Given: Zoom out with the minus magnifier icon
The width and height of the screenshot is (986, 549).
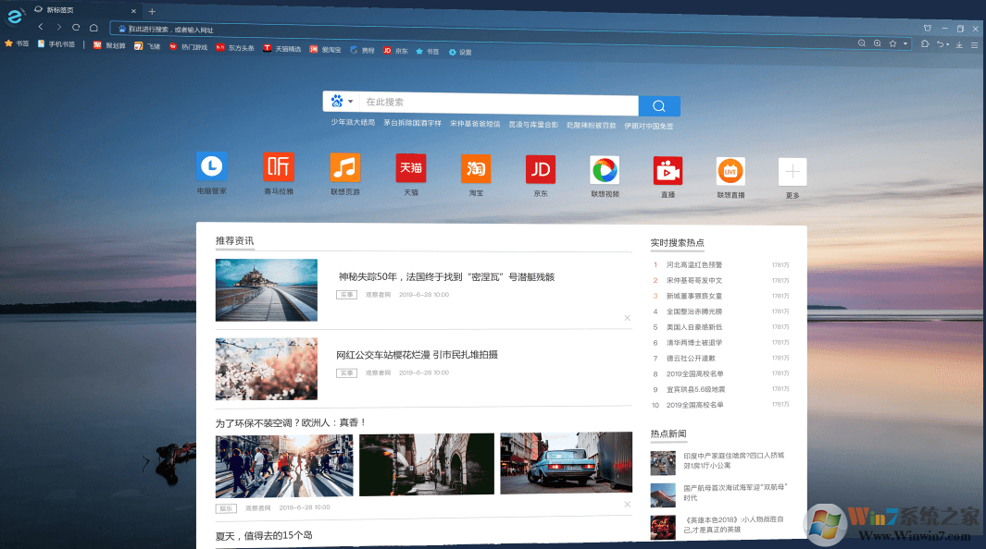Looking at the screenshot, I should click(x=862, y=43).
